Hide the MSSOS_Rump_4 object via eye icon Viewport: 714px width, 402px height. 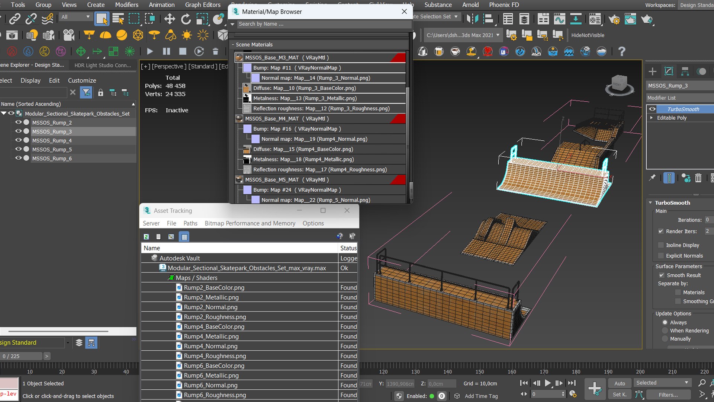click(x=18, y=140)
